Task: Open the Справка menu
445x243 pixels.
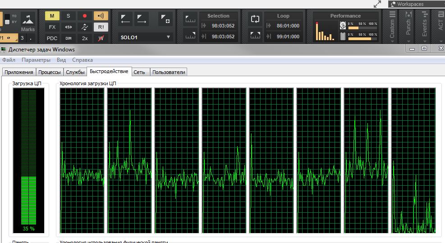Action: click(83, 60)
